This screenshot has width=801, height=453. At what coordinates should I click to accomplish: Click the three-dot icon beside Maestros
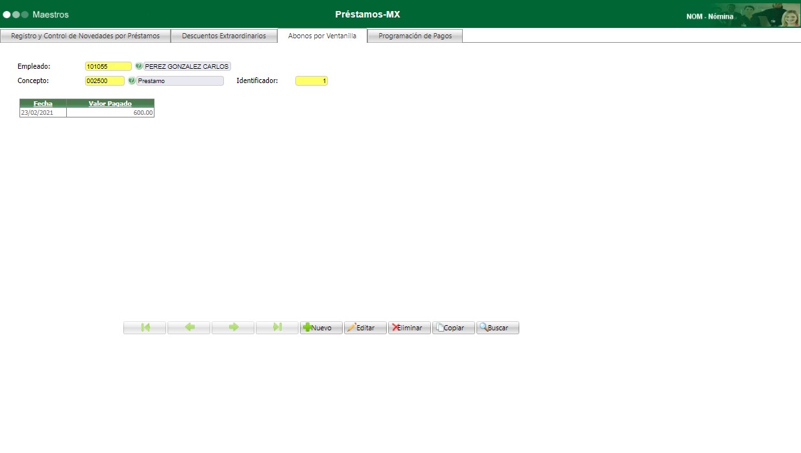coord(16,14)
